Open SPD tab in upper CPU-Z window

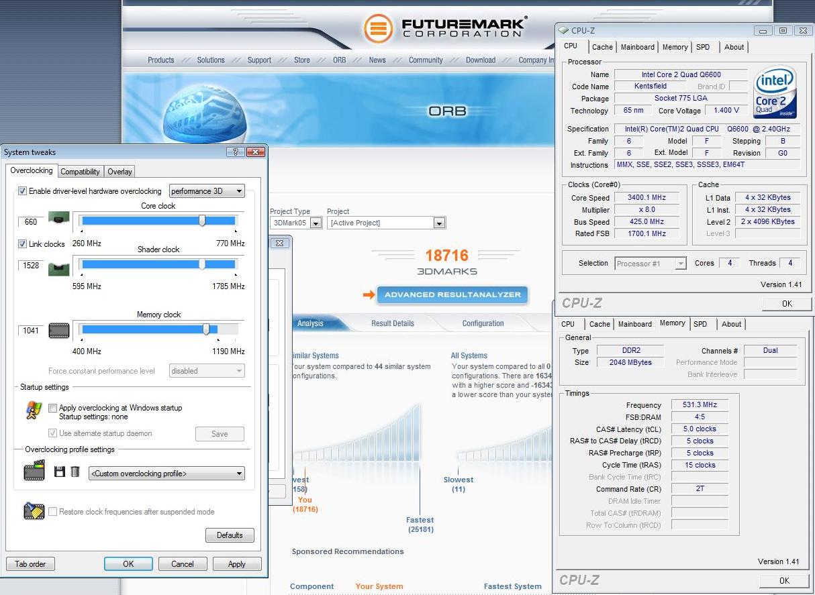pyautogui.click(x=703, y=47)
